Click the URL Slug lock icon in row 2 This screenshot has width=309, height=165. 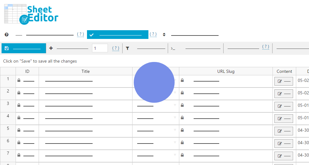tap(182, 93)
